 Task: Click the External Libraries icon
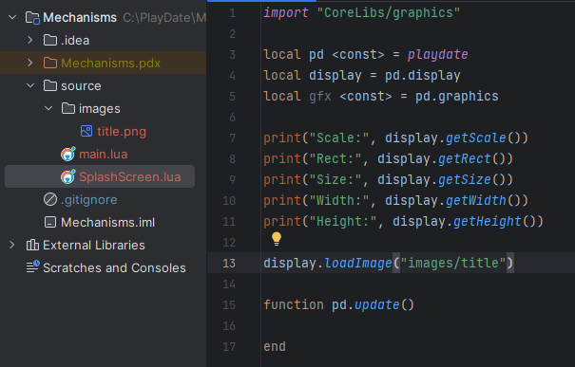(32, 245)
